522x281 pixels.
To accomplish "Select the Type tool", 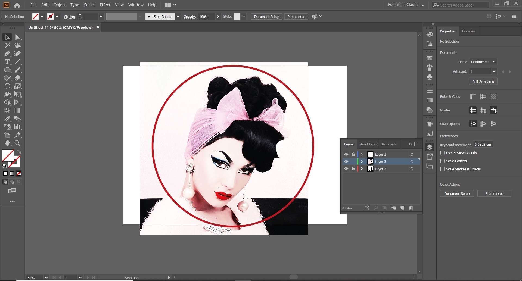I will (x=7, y=62).
